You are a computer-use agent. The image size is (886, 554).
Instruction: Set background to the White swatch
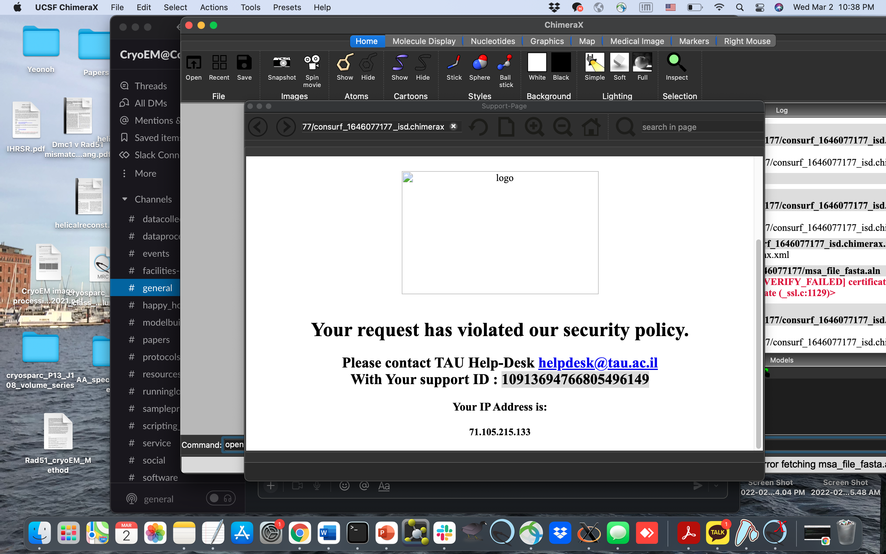(x=537, y=63)
